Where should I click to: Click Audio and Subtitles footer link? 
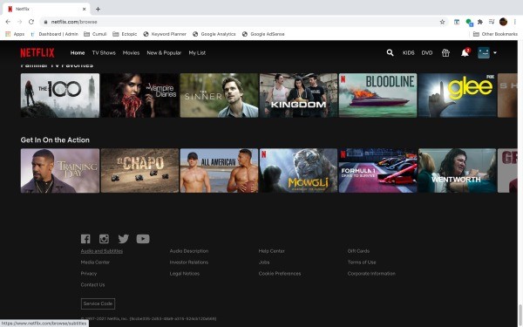(102, 251)
